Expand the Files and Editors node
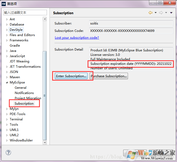This screenshot has height=162, width=177. click(7, 35)
